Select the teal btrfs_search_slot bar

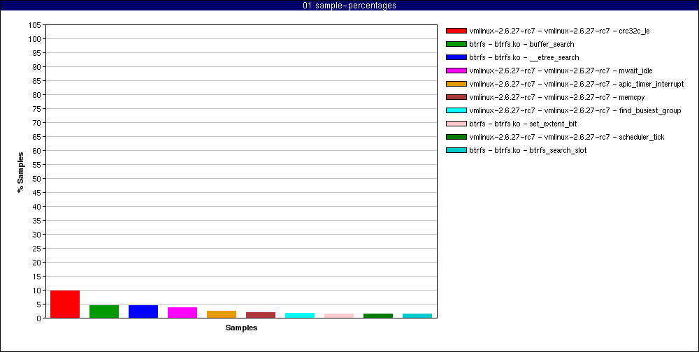click(x=417, y=316)
